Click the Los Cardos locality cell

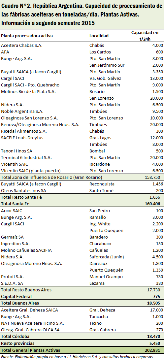tap(100, 52)
